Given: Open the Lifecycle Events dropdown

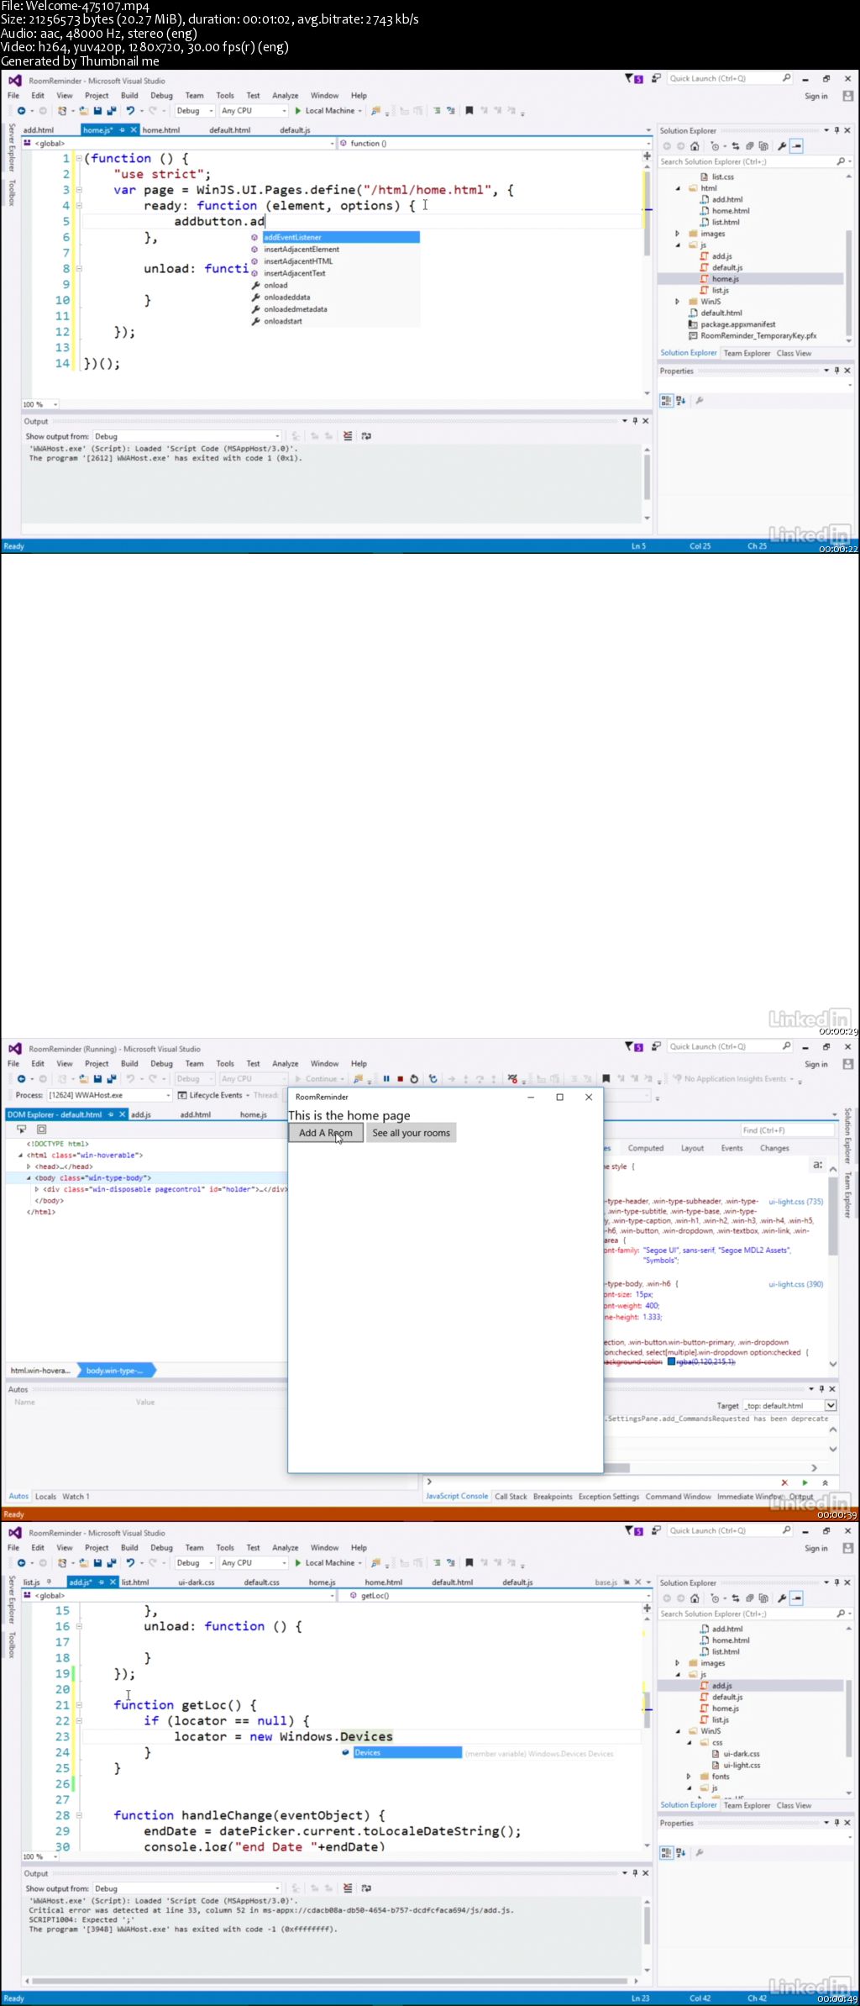Looking at the screenshot, I should point(215,1095).
